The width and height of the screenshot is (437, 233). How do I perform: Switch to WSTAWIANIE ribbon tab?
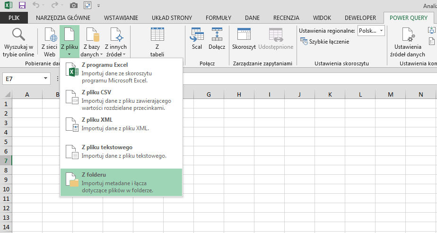point(121,18)
